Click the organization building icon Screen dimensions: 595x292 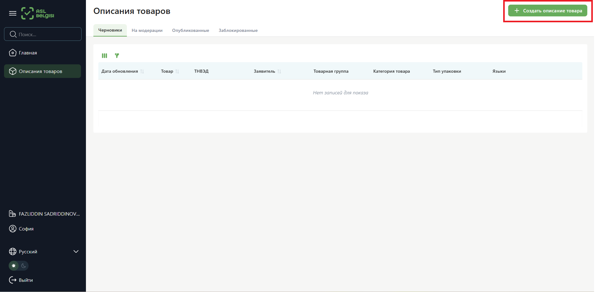[x=12, y=214]
